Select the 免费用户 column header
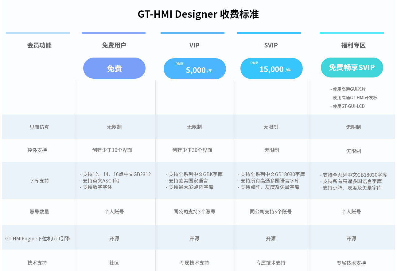 pyautogui.click(x=114, y=45)
